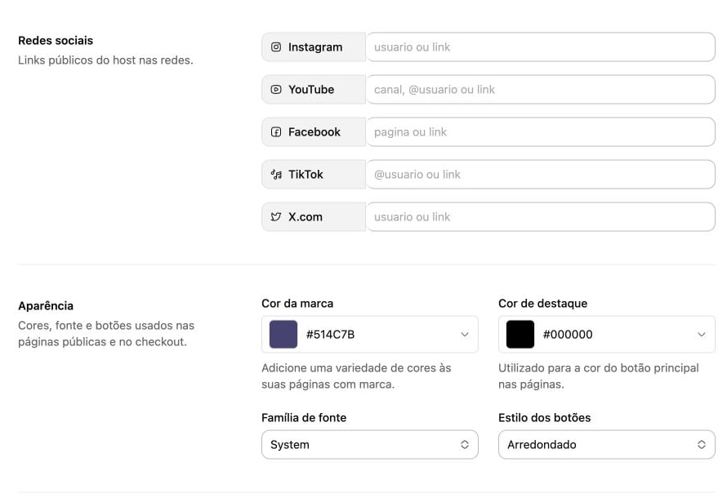Click the YouTube label
Image resolution: width=727 pixels, height=498 pixels.
point(311,90)
